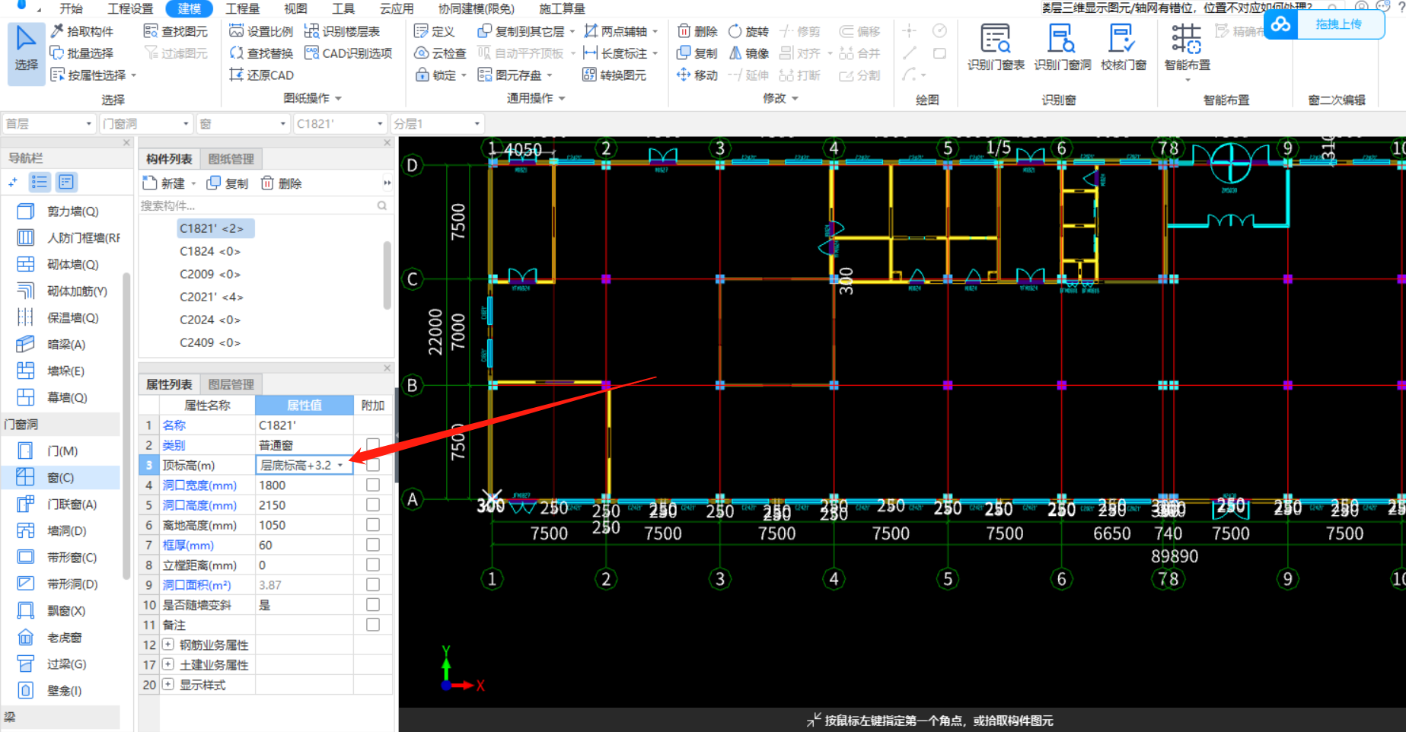Image resolution: width=1406 pixels, height=732 pixels.
Task: Edit 洞口宽度 value 1800
Action: point(304,485)
